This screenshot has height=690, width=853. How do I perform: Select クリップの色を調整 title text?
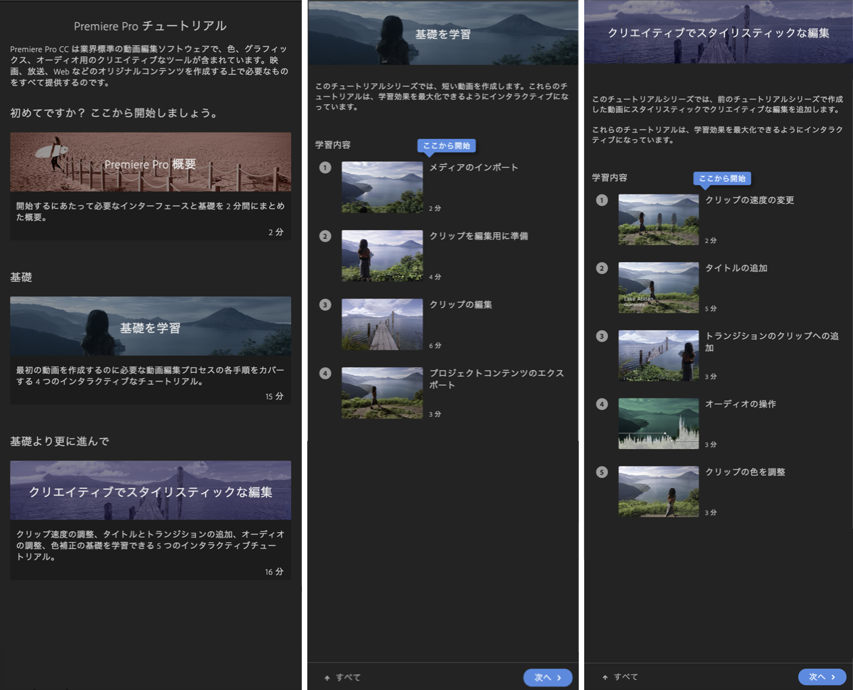click(x=746, y=472)
